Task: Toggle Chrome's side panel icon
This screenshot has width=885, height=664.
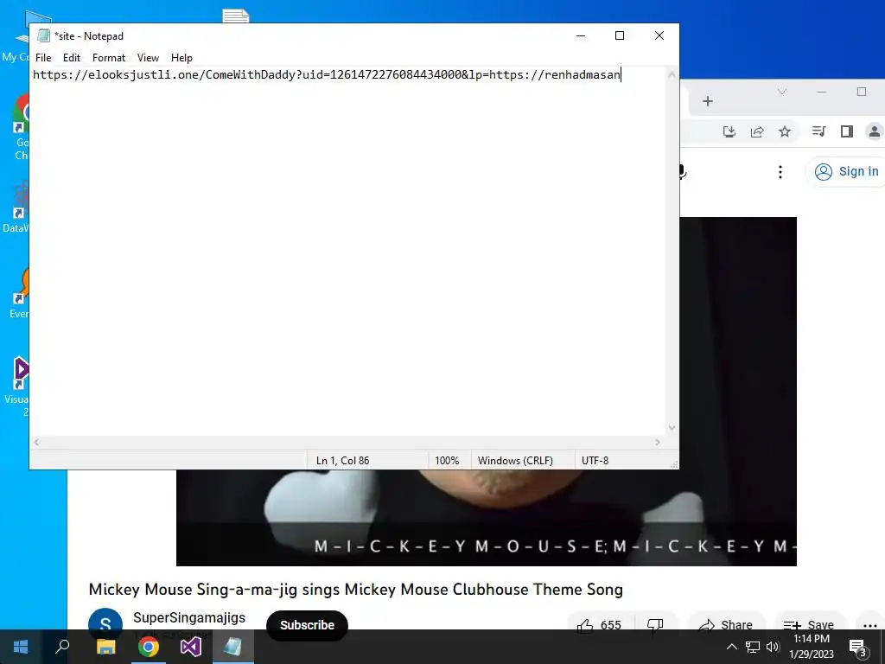Action: tap(847, 131)
